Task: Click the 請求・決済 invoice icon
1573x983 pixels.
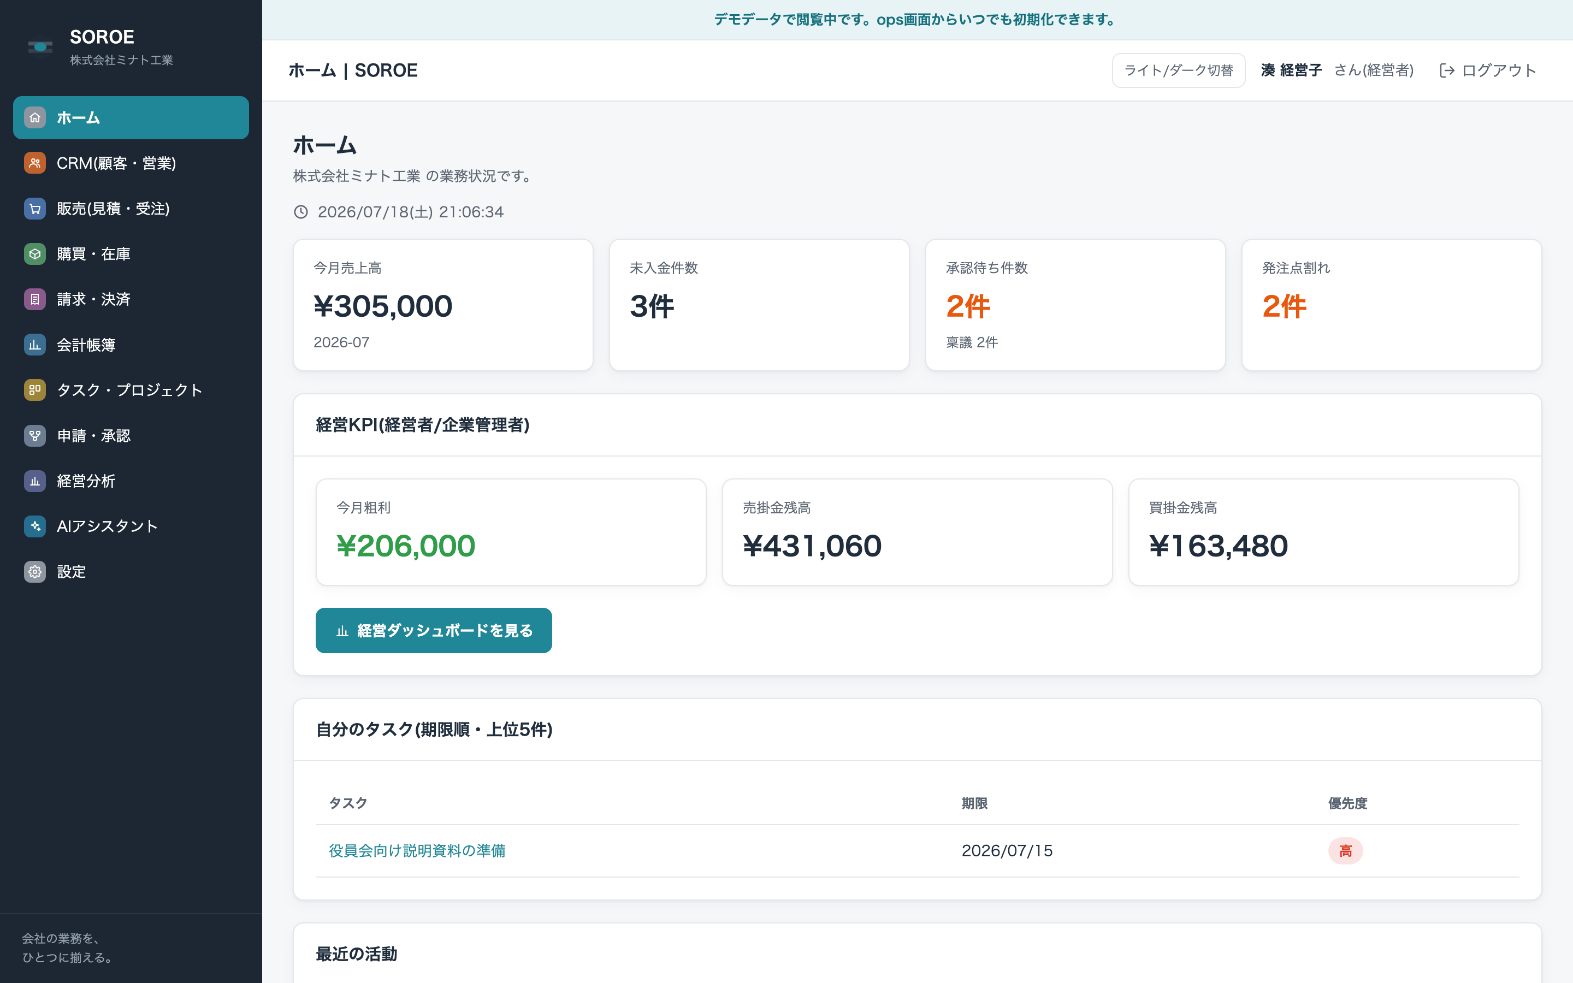Action: point(35,299)
